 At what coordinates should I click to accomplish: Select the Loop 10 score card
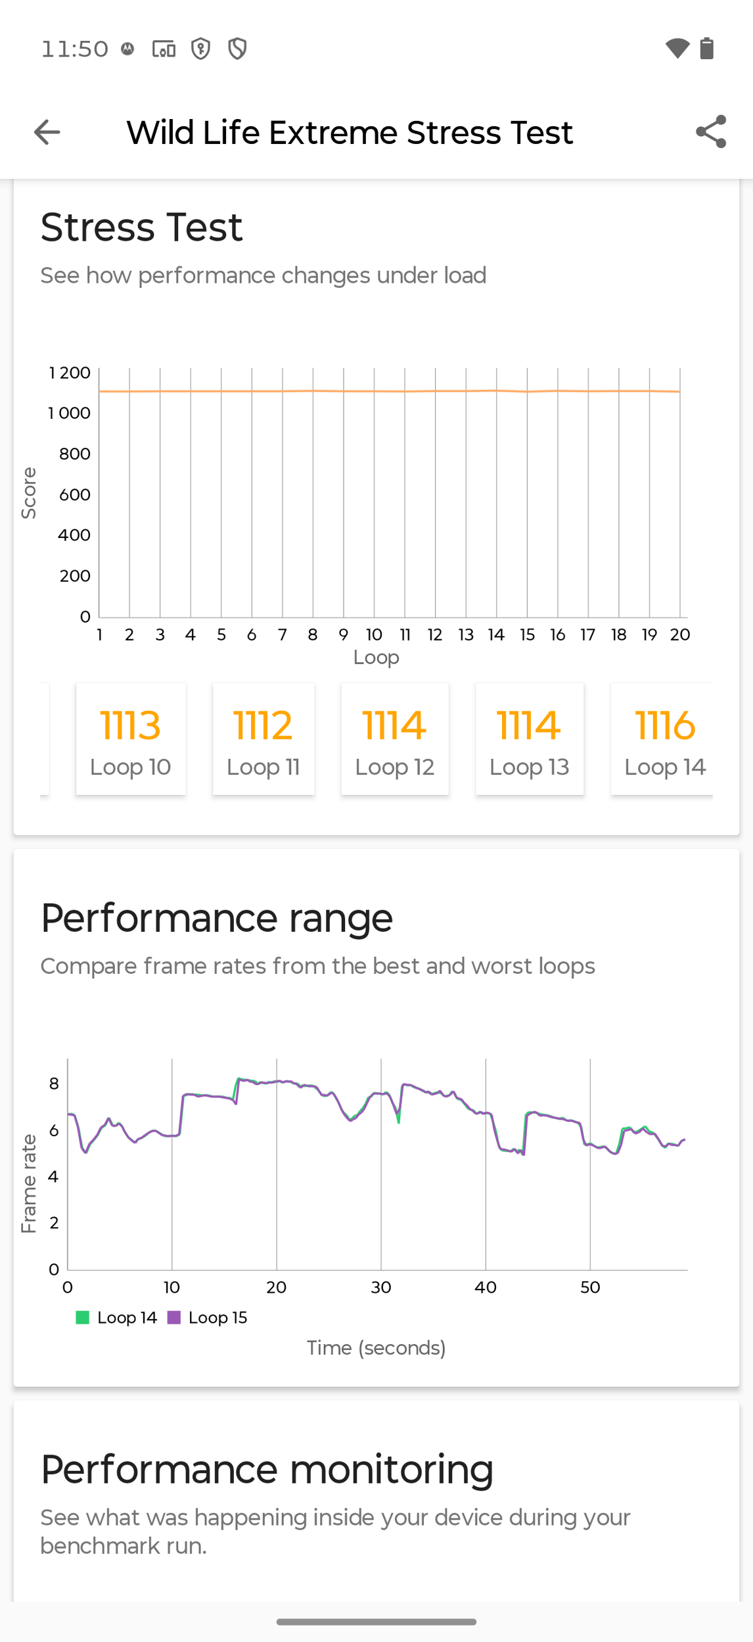click(x=131, y=739)
